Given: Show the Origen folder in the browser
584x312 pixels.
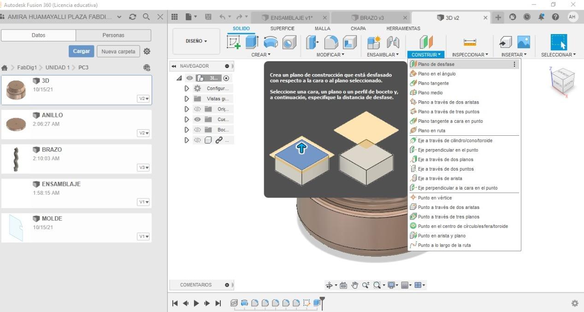Looking at the screenshot, I should [x=198, y=109].
